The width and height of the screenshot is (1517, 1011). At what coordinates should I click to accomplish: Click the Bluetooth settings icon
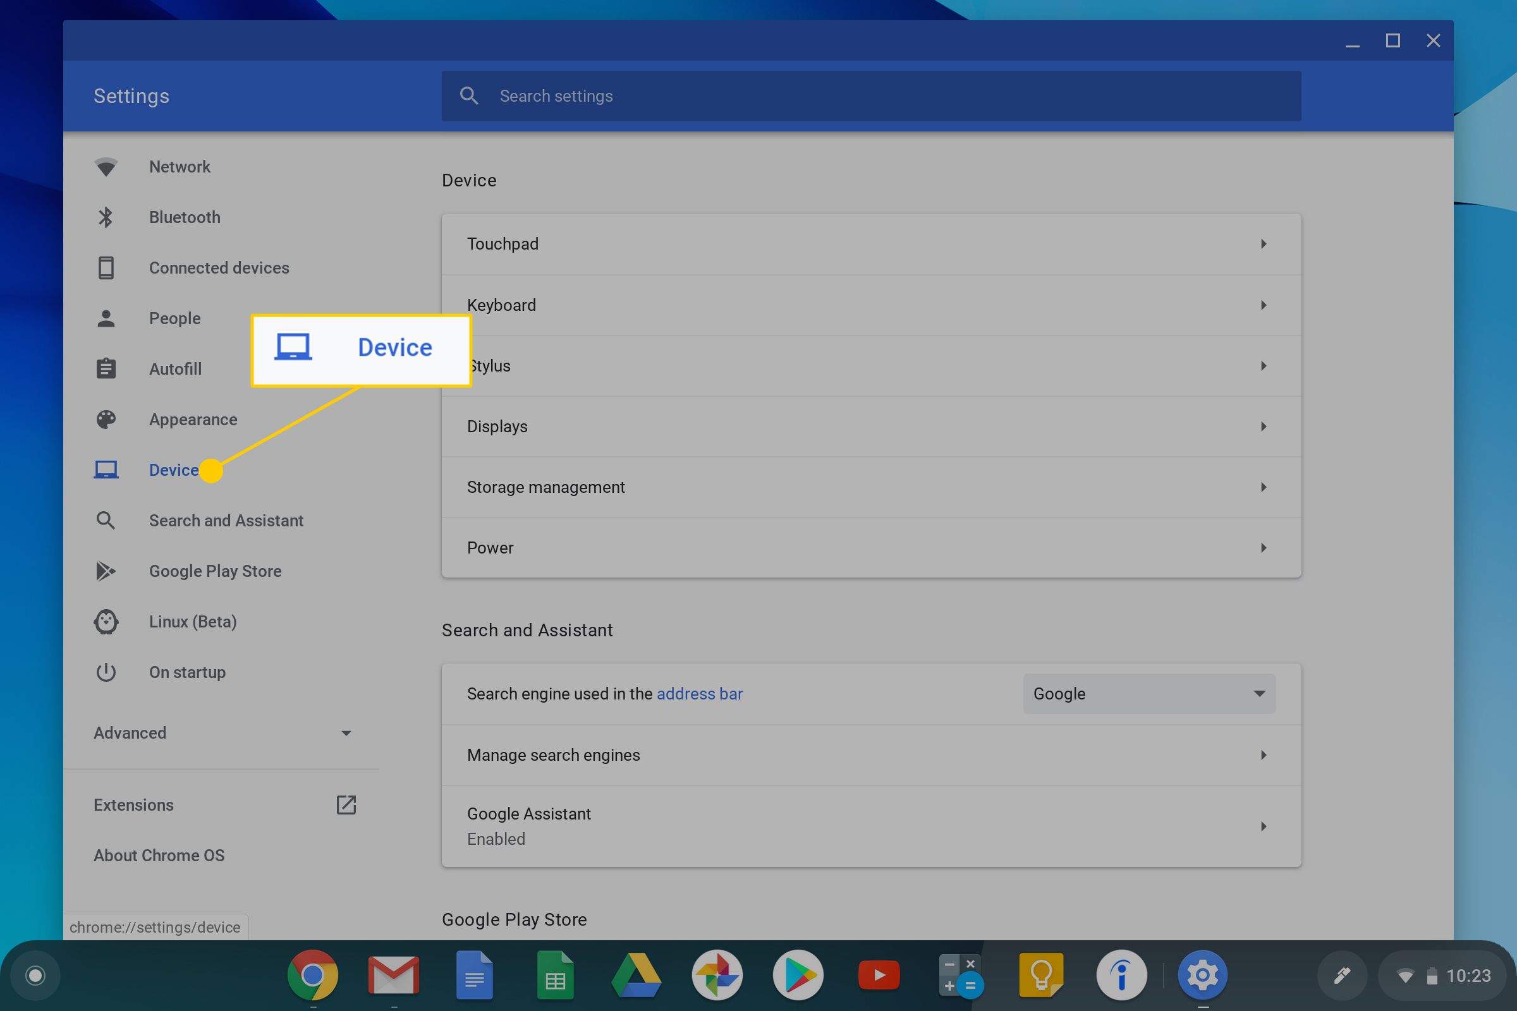coord(106,217)
